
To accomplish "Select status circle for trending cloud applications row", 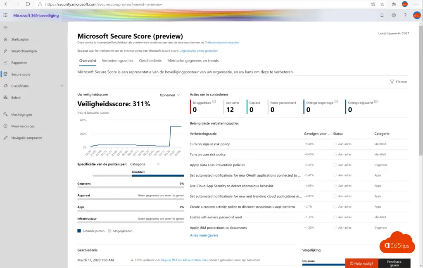I will click(x=335, y=196).
